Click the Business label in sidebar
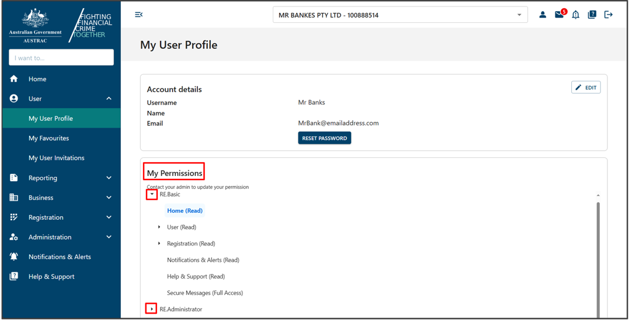The width and height of the screenshot is (629, 320). pos(40,198)
